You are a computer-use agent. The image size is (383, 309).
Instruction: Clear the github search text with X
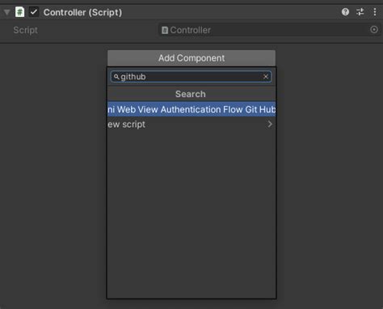tap(266, 77)
